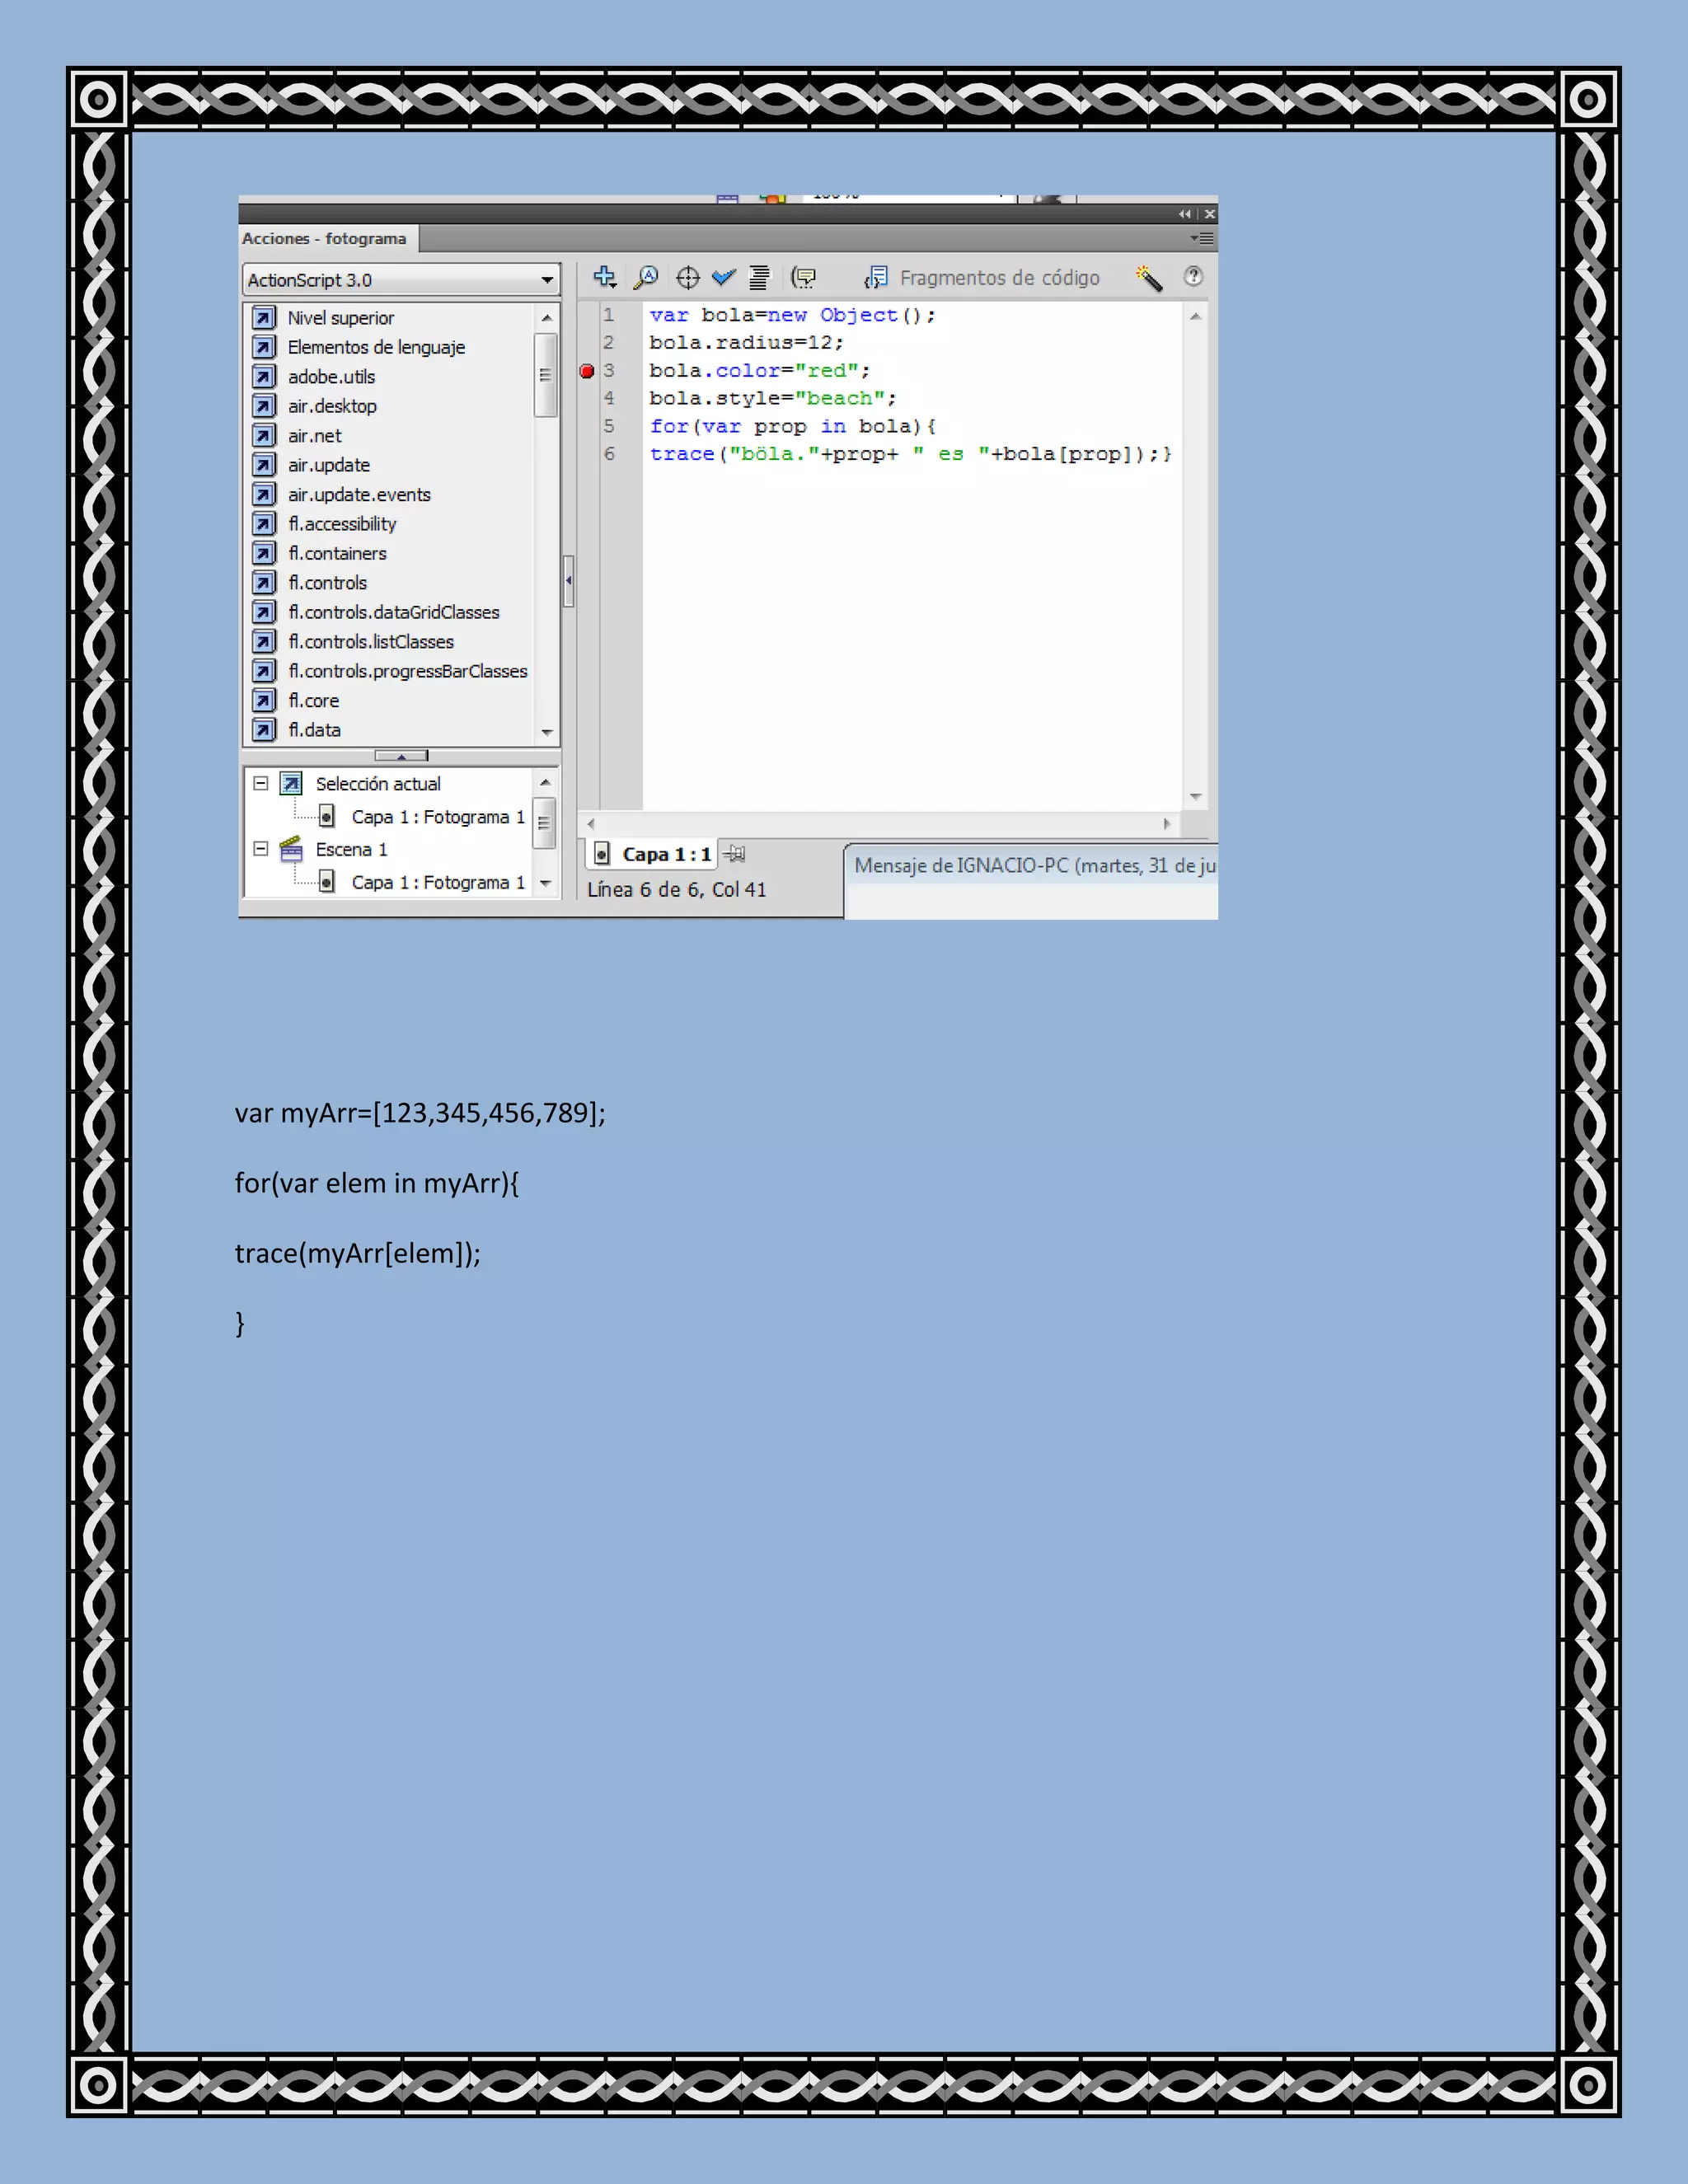Click the code editor scroll-right arrow

1166,824
